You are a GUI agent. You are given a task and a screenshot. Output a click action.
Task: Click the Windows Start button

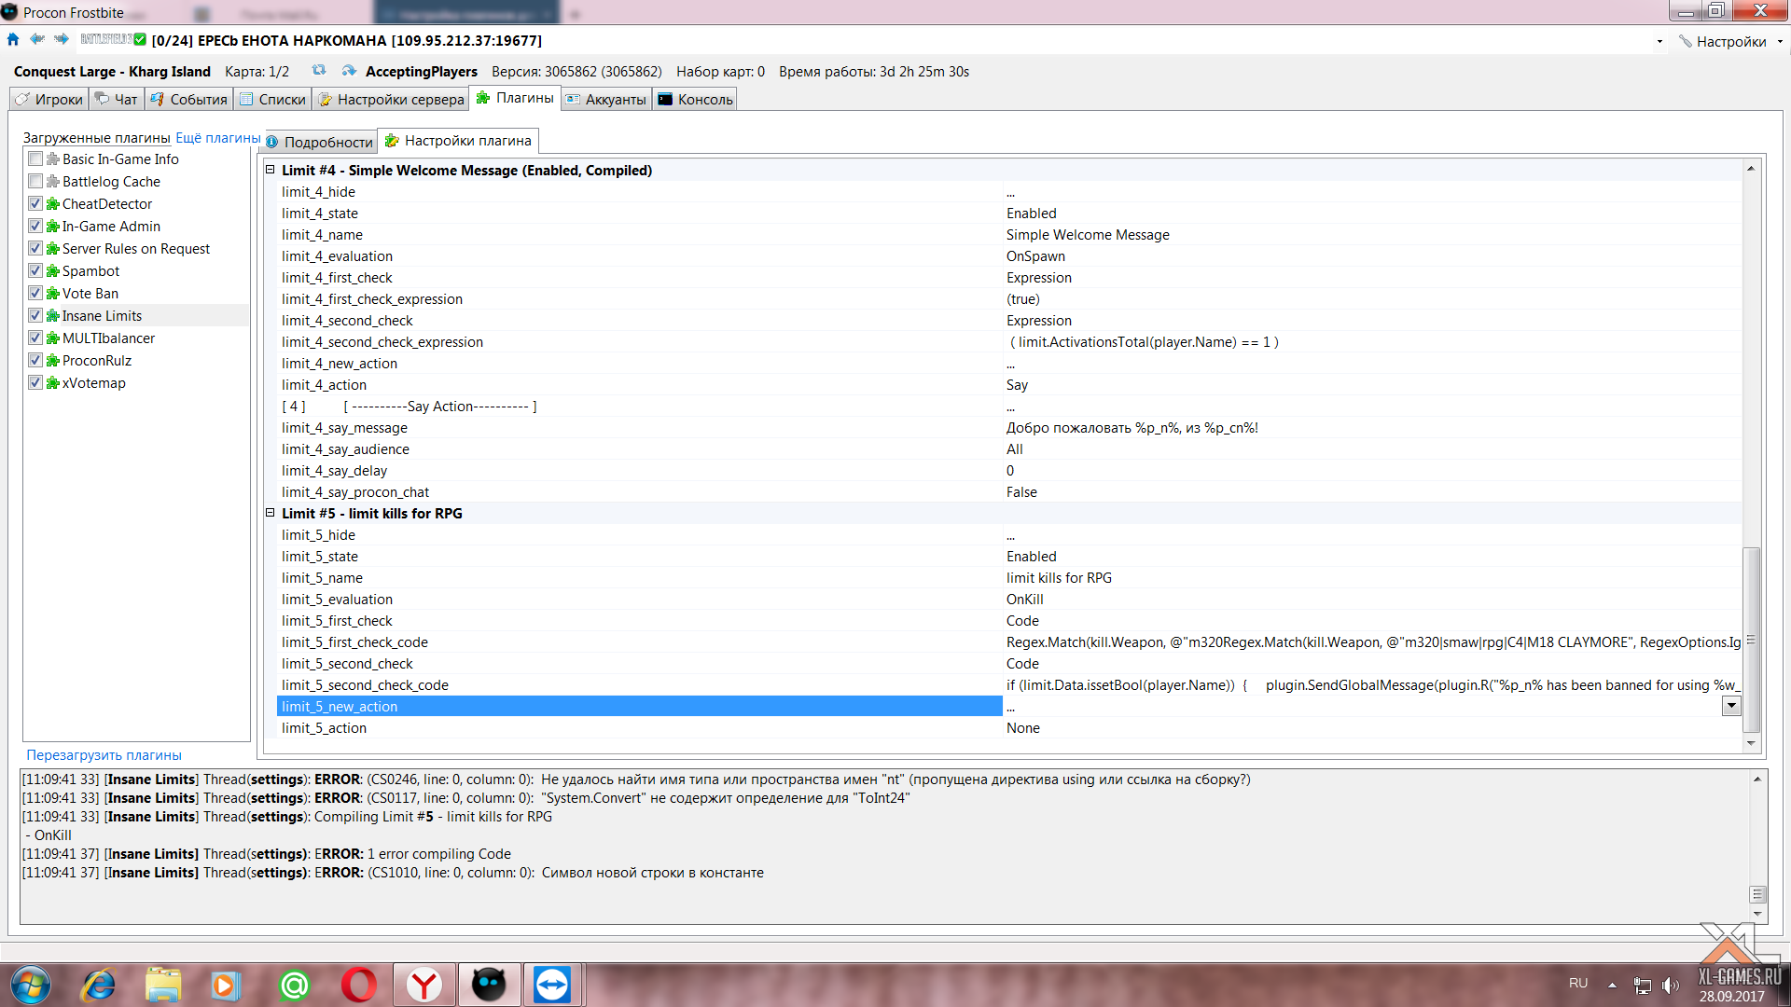click(30, 985)
